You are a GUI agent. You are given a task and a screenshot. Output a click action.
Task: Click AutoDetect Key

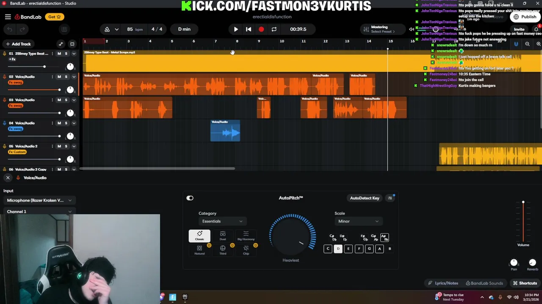pos(365,198)
